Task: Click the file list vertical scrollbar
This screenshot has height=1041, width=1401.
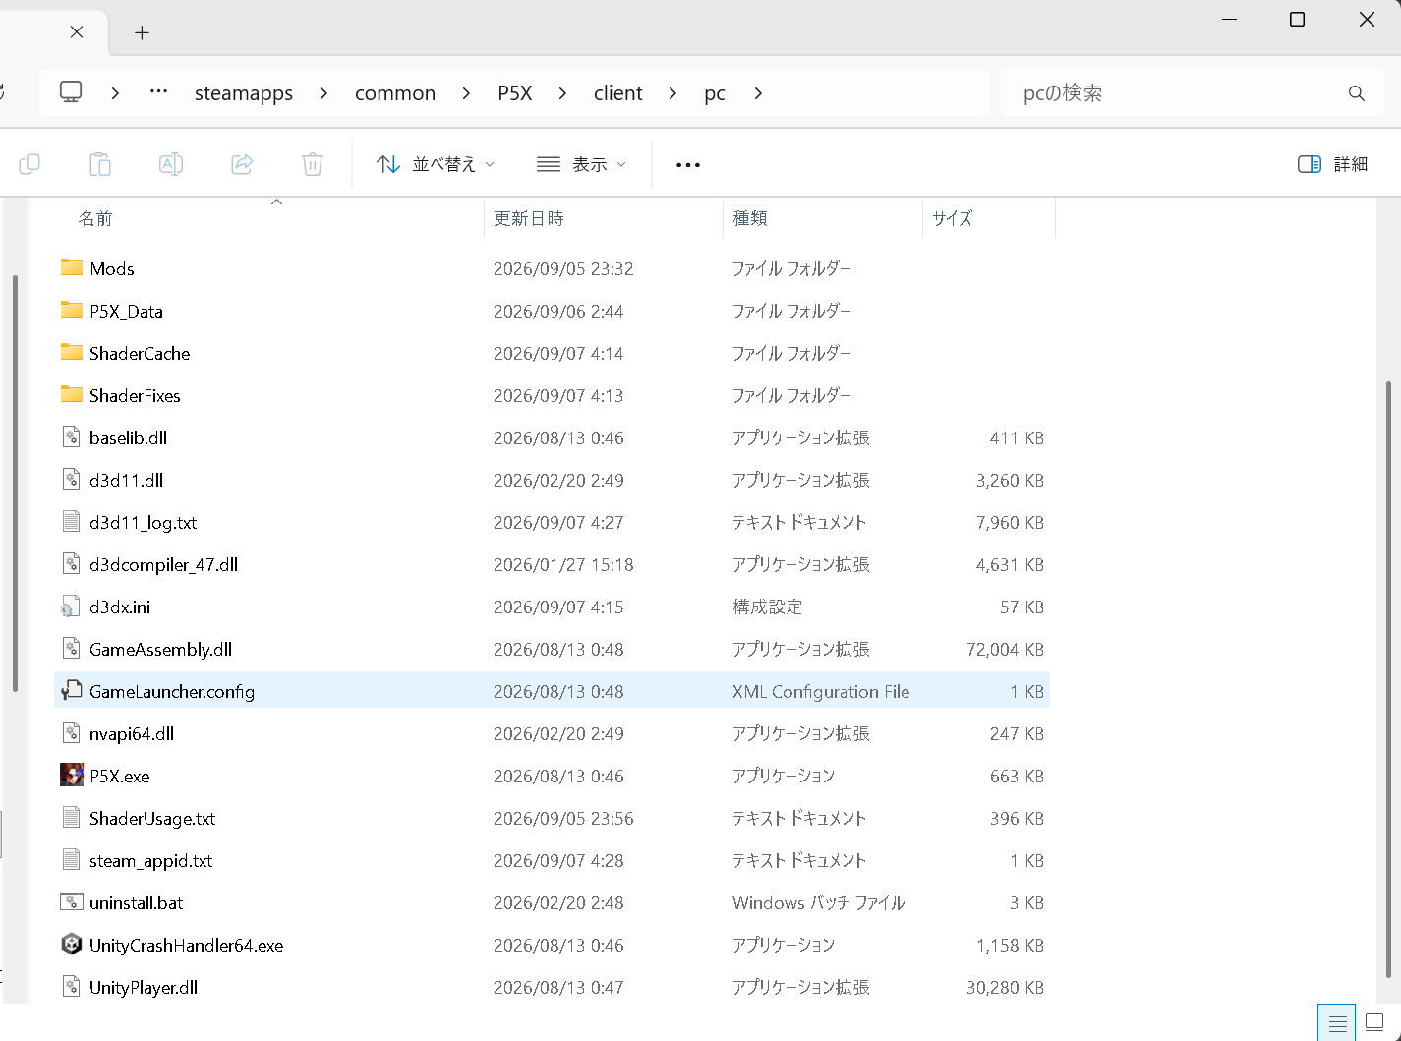Action: coord(1388,678)
